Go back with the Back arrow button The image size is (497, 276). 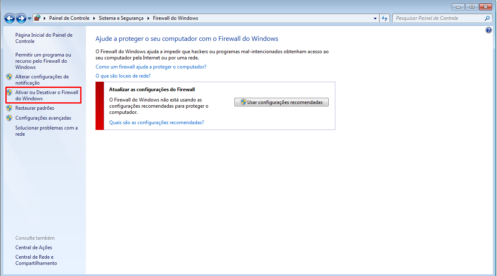pyautogui.click(x=10, y=18)
